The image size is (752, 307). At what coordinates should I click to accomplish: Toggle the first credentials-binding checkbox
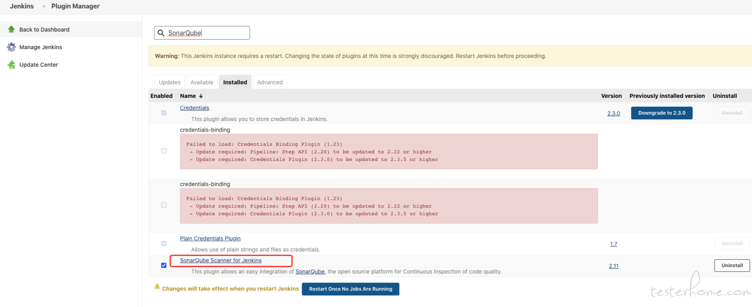tap(164, 151)
